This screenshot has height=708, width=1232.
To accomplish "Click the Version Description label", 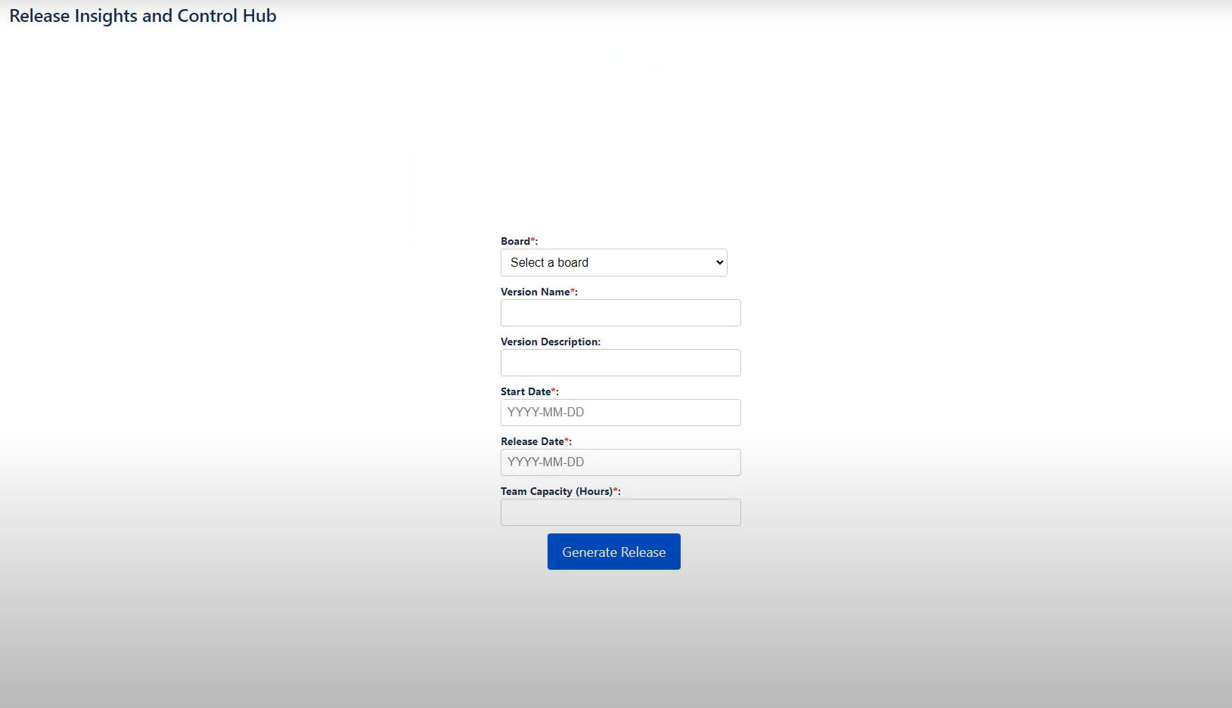I will tap(550, 342).
